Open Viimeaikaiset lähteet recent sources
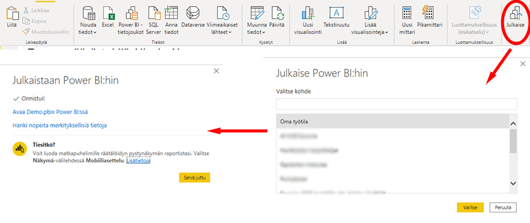This screenshot has width=530, height=223. coord(222,20)
